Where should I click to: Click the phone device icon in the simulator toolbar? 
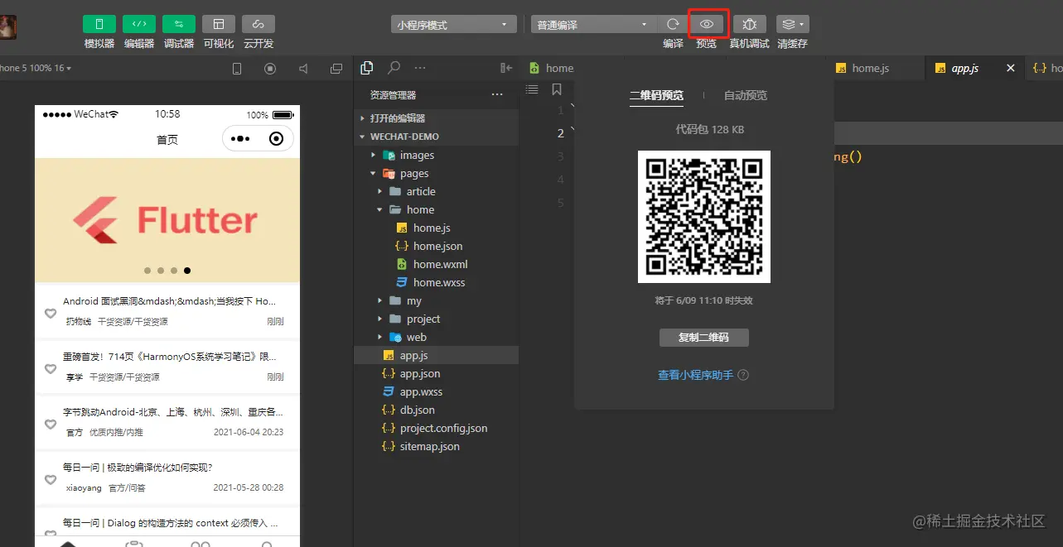[x=237, y=69]
